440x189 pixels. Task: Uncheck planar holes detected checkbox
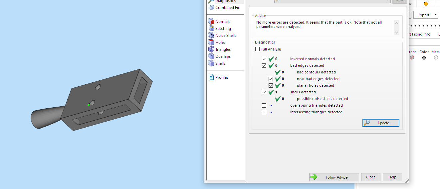[x=271, y=85]
